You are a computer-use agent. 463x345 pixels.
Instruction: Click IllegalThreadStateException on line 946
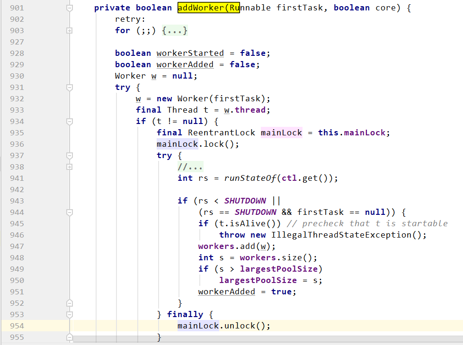point(341,235)
